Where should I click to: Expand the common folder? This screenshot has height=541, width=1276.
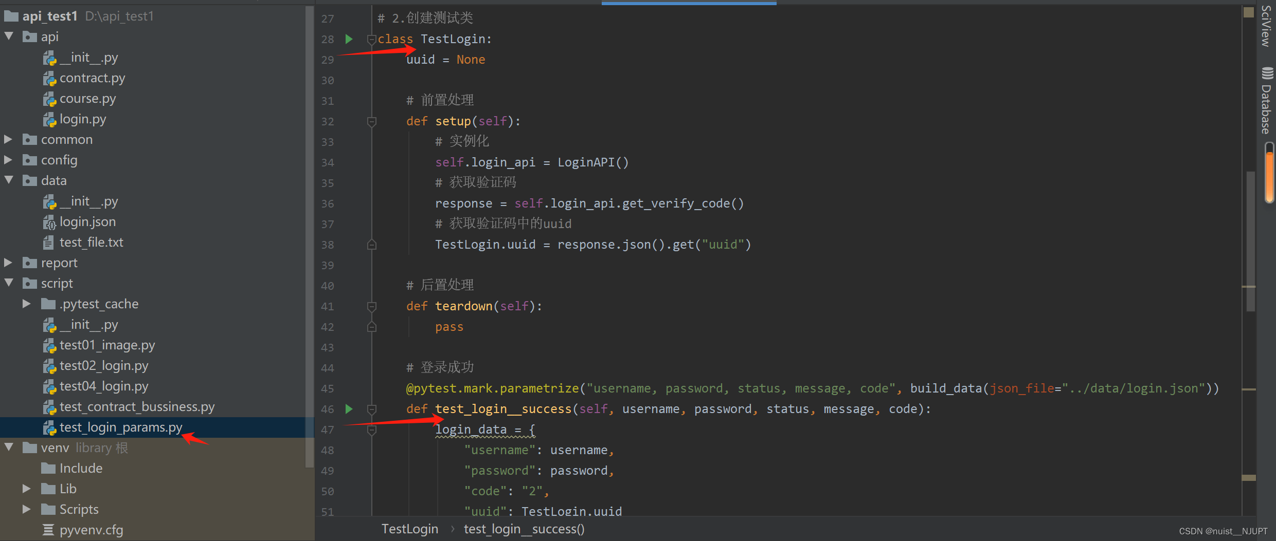pyautogui.click(x=9, y=139)
